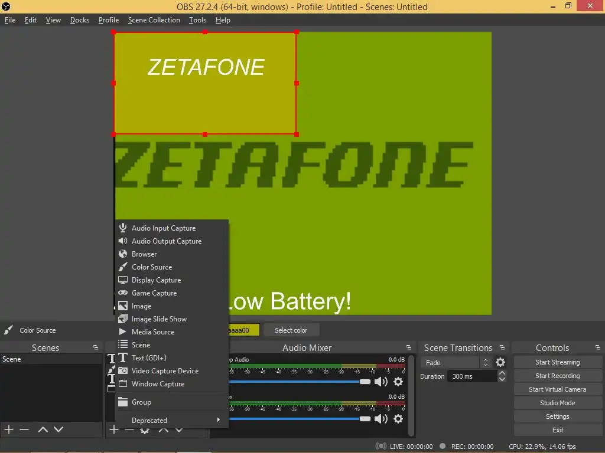Click the Sources dock plus (add source) icon
This screenshot has width=605, height=453.
point(113,429)
